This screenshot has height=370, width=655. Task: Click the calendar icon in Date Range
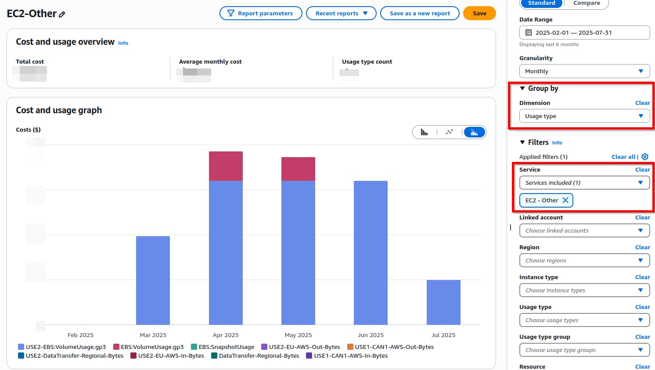coord(529,32)
